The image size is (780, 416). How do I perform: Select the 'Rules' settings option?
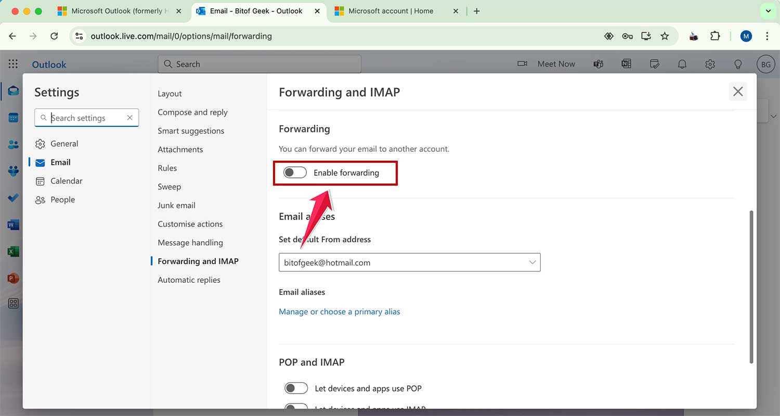coord(167,167)
